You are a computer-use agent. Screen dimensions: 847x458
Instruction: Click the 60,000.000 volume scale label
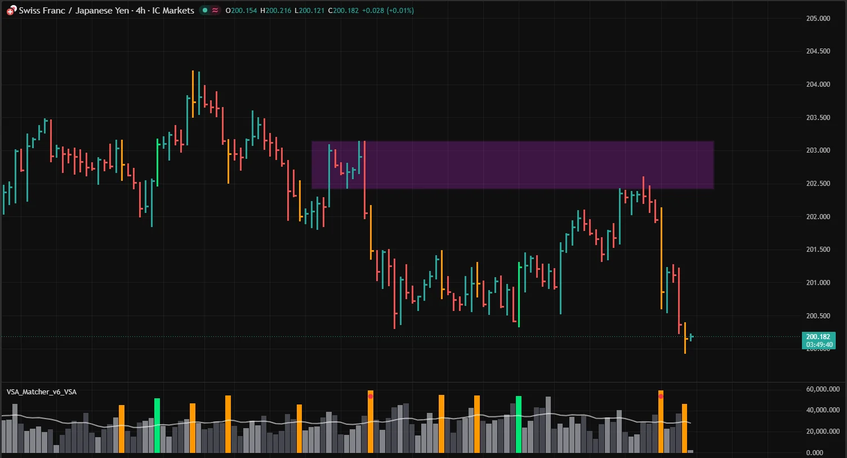(823, 389)
